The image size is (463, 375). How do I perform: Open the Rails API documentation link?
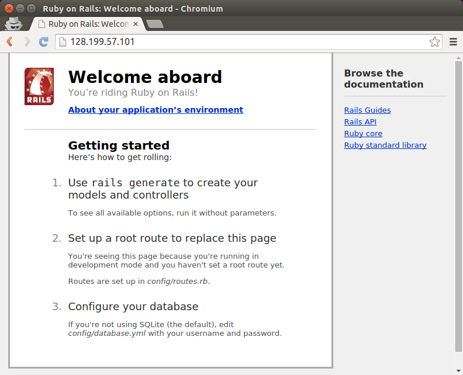[360, 122]
